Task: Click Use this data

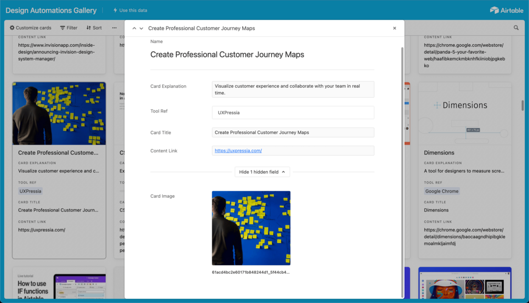Action: (x=130, y=10)
